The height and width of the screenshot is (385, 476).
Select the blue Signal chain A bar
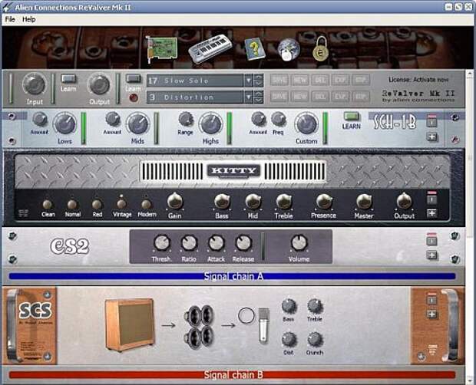pos(232,276)
